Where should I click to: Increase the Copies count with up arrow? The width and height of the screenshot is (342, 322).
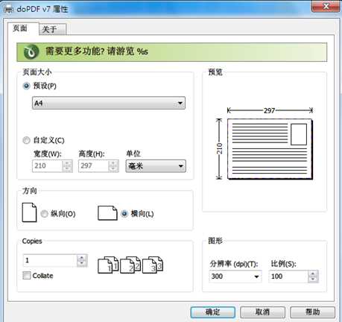82,258
